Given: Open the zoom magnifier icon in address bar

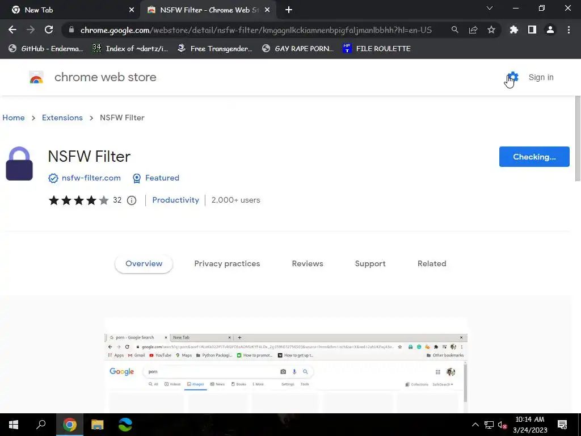Looking at the screenshot, I should (x=454, y=30).
